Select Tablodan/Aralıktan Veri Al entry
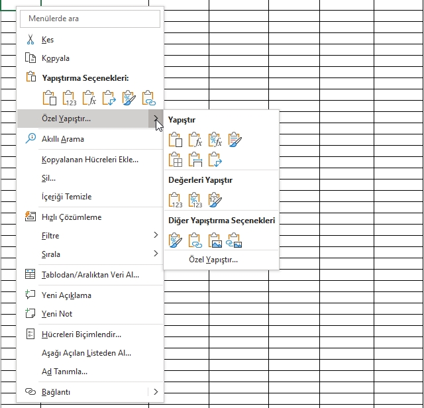This screenshot has height=408, width=424. tap(90, 275)
